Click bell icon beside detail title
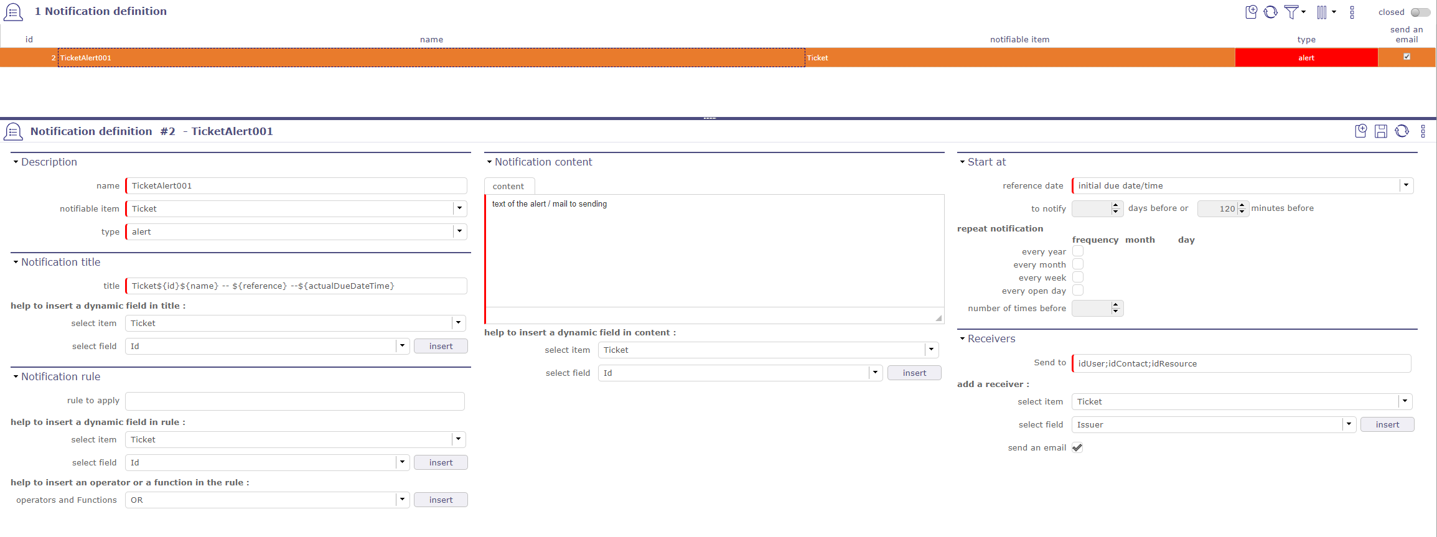Screen dimensions: 1437x537 [x=13, y=131]
